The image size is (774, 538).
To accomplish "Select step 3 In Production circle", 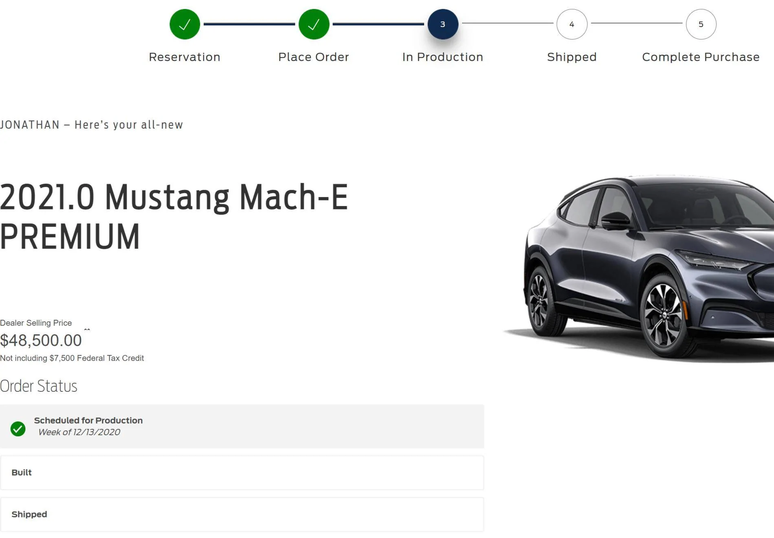I will point(443,24).
